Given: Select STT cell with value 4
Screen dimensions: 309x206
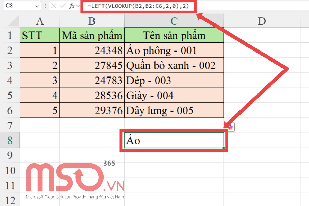Looking at the screenshot, I should tap(40, 96).
